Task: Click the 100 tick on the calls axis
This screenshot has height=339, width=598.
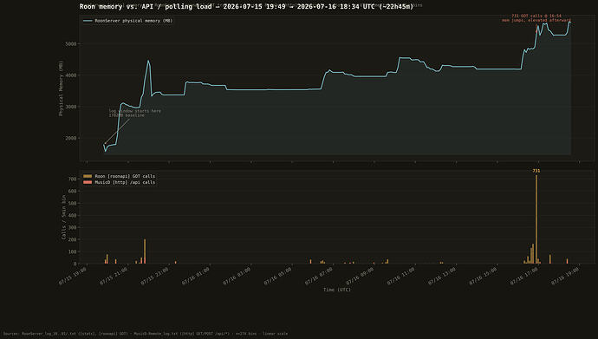Action: pos(73,251)
